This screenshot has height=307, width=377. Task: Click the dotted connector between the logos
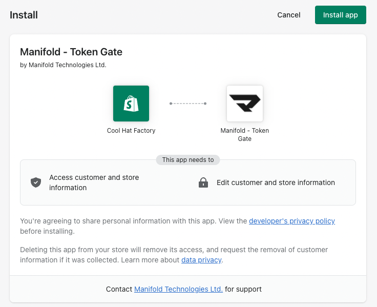[188, 104]
